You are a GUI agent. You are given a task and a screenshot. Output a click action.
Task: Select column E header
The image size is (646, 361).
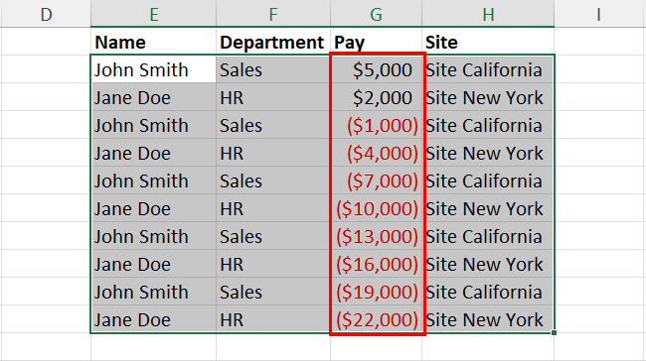pyautogui.click(x=153, y=14)
